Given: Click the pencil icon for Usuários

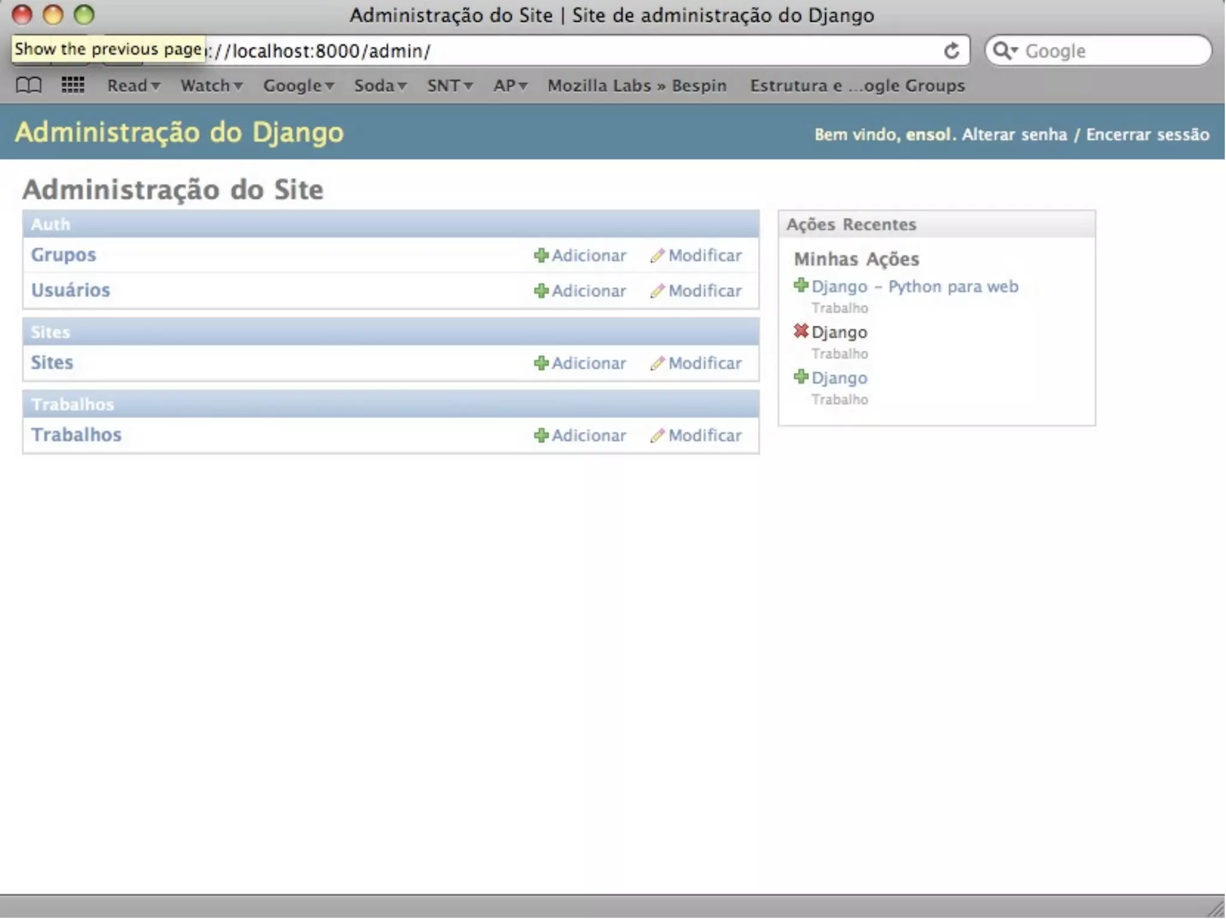Looking at the screenshot, I should tap(657, 291).
